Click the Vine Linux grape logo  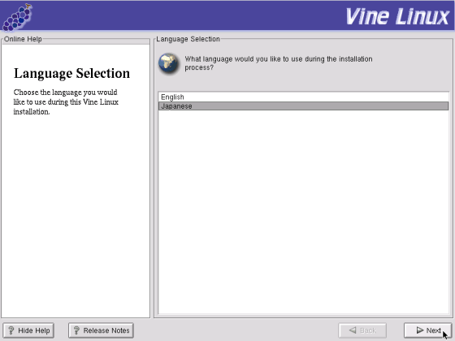(17, 17)
